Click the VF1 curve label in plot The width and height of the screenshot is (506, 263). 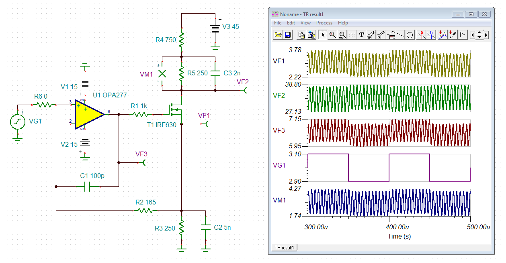click(x=279, y=61)
